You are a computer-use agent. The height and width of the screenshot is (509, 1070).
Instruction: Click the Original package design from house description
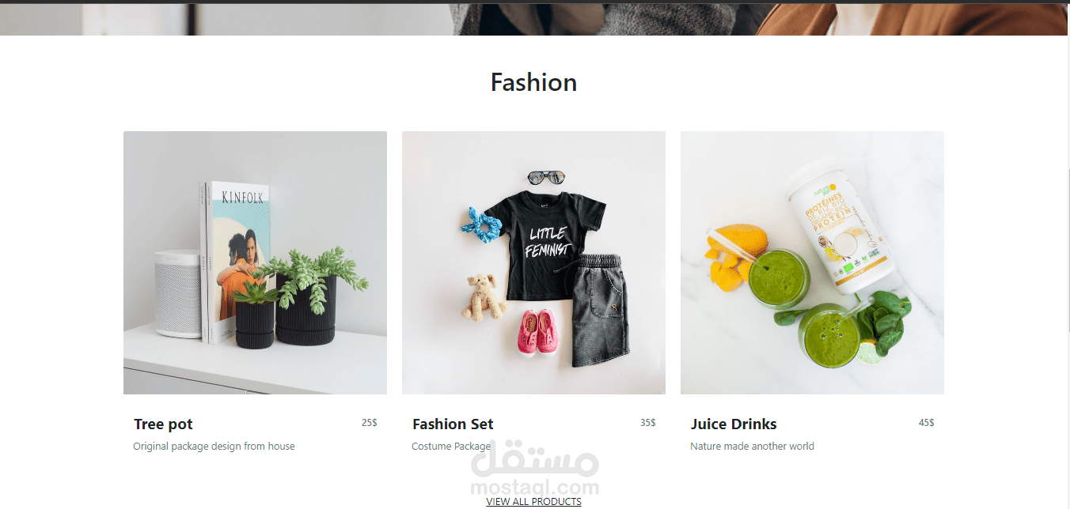[214, 447]
